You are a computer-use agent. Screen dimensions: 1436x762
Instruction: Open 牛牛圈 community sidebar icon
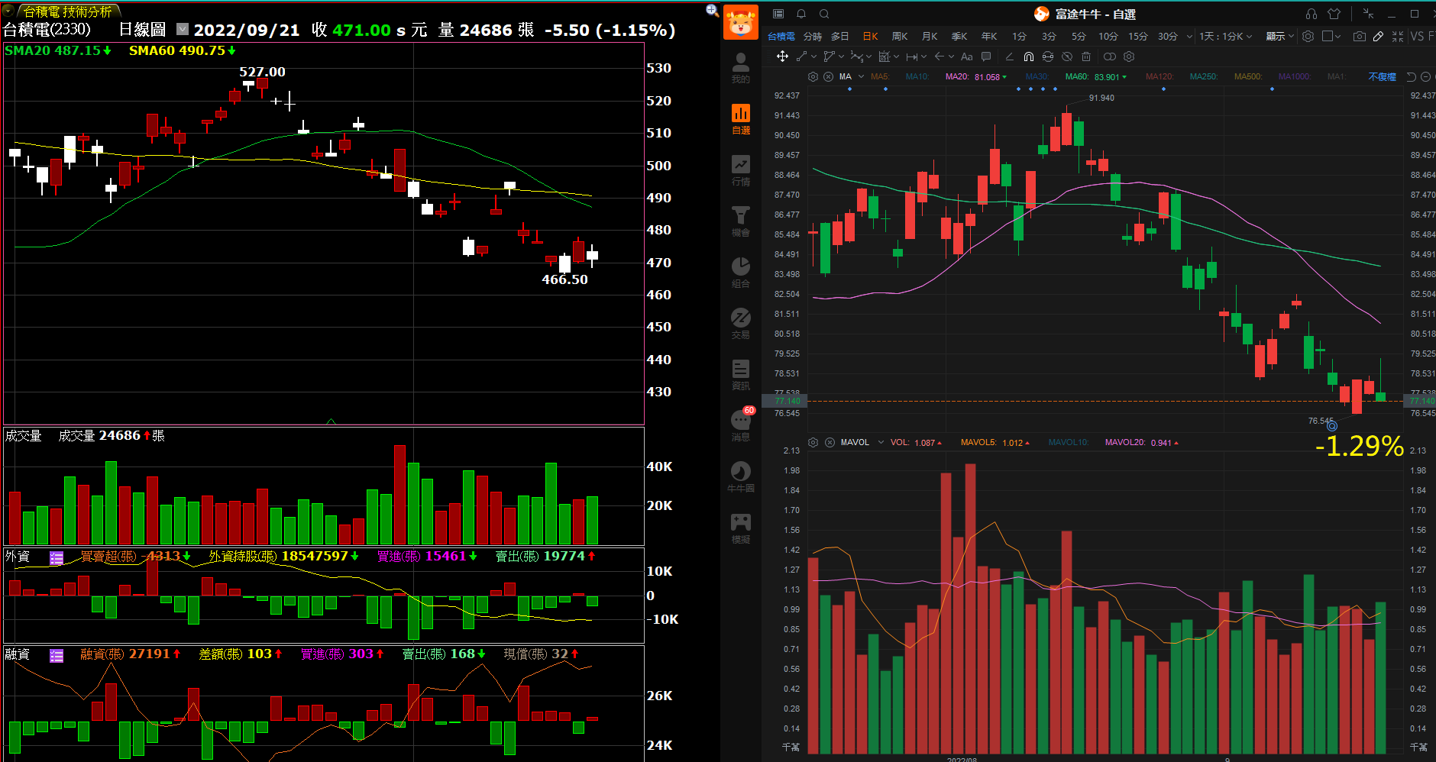[740, 477]
